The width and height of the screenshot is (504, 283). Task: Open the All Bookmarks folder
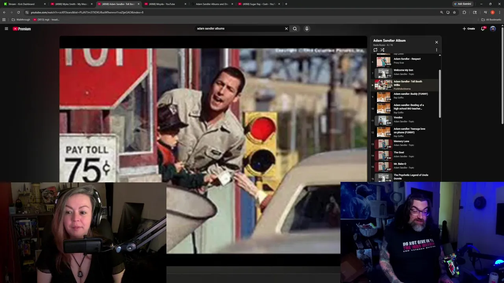tap(491, 20)
